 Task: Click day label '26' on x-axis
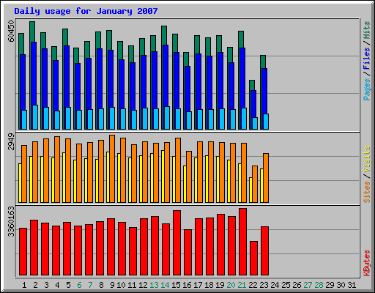tap(297, 285)
